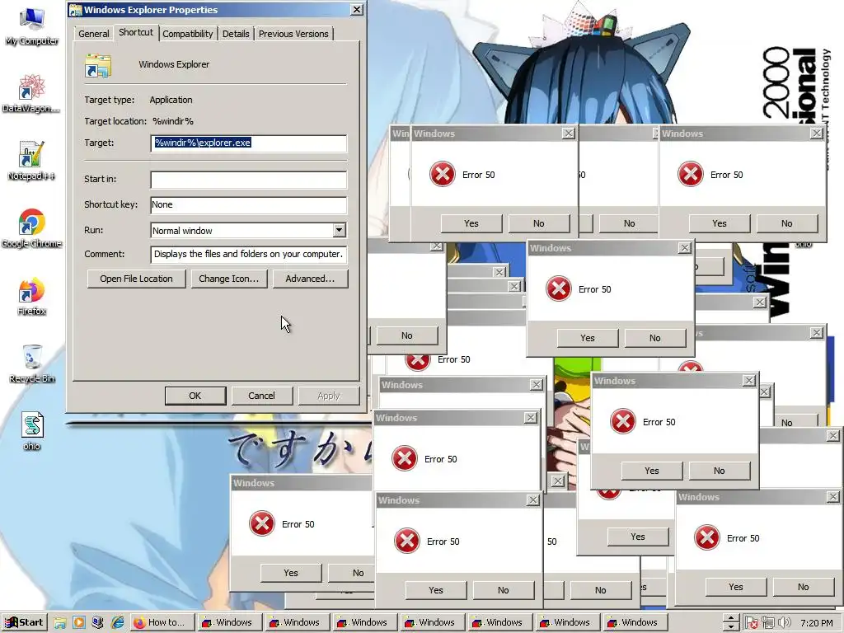The height and width of the screenshot is (633, 844).
Task: Click the Windows Explorer icon in Properties dialog
Action: tap(98, 66)
